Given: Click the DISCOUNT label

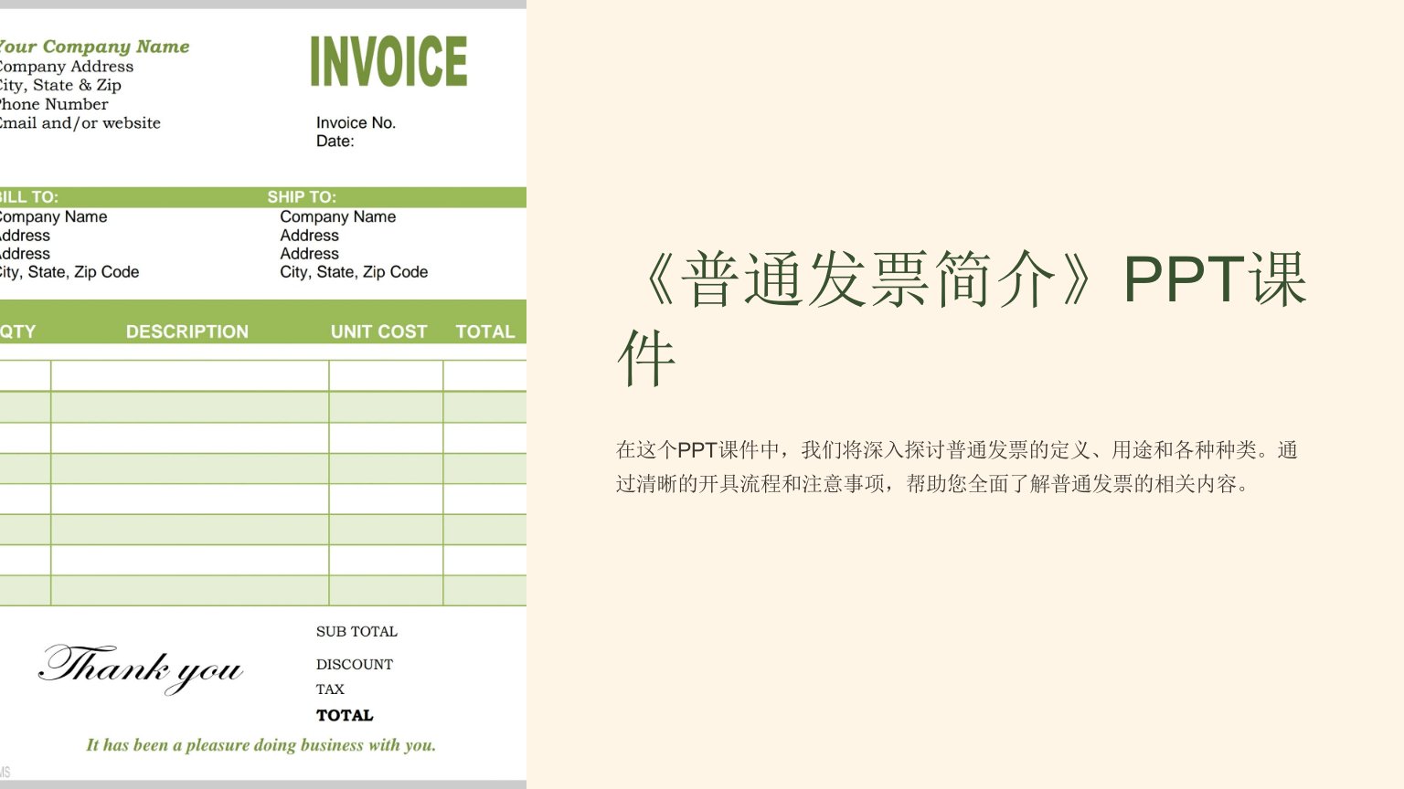Looking at the screenshot, I should click(355, 664).
